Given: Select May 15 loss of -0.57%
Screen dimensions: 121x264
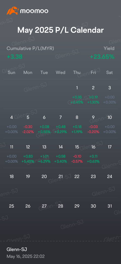Looking at the screenshot, I should point(77,154).
